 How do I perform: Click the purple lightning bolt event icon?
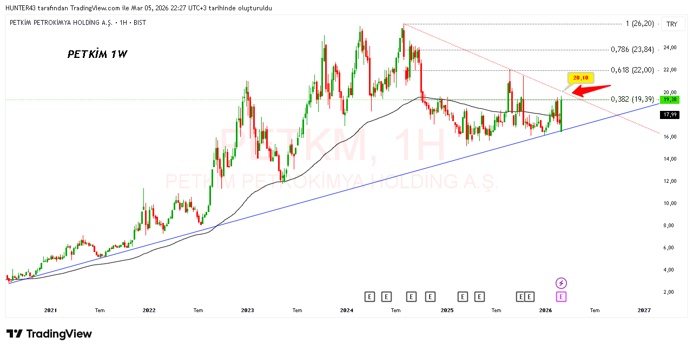(562, 283)
